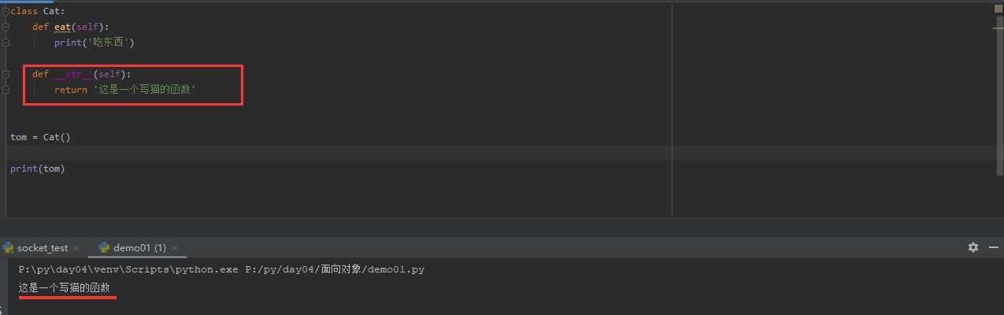The image size is (1004, 315).
Task: Click the Python icon on socket_test tab
Action: (9, 247)
